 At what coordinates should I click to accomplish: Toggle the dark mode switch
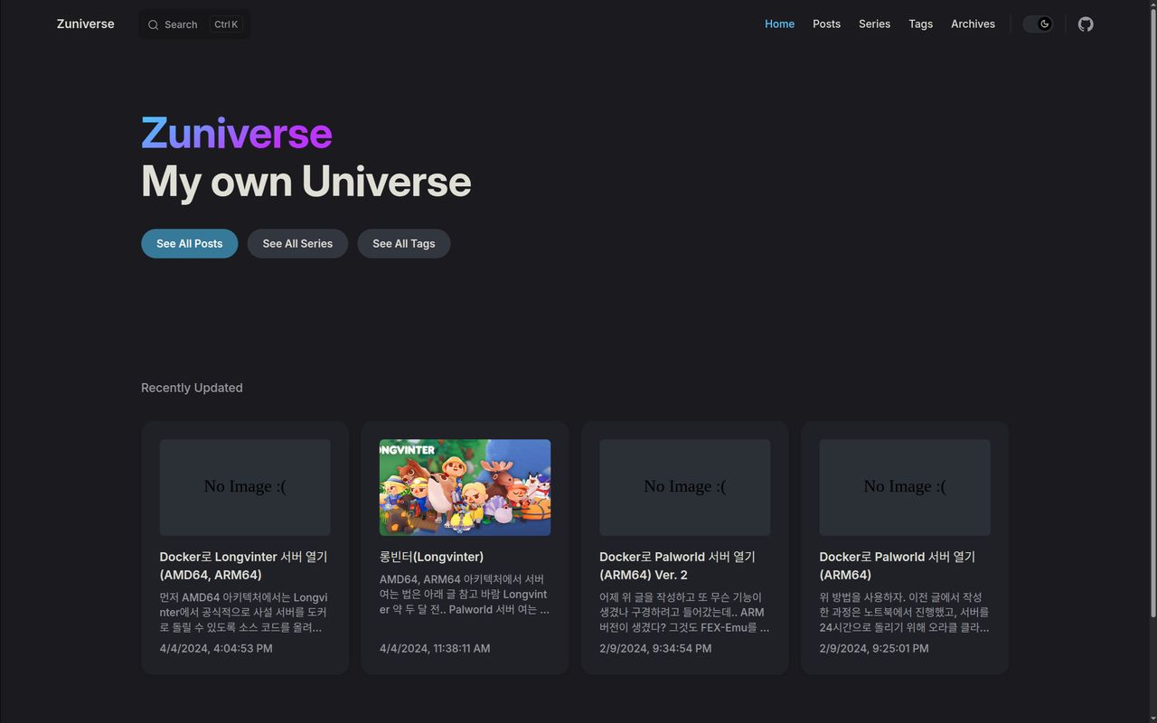[1038, 24]
